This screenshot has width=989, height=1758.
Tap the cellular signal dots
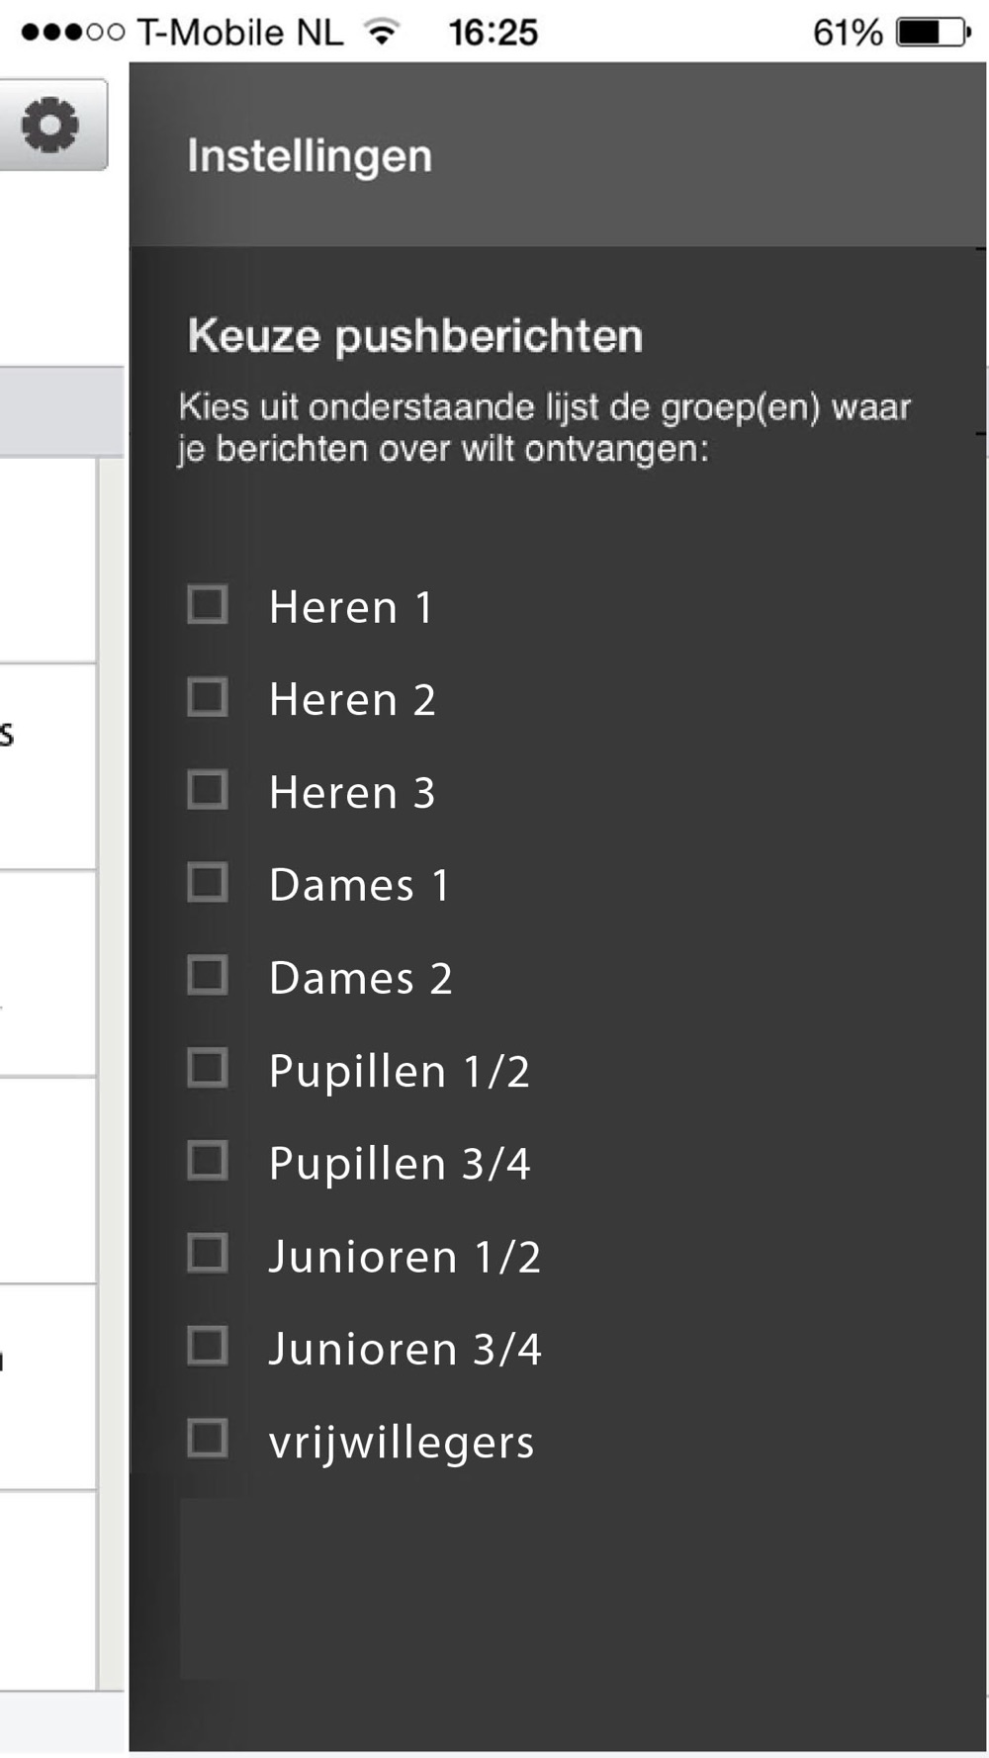point(72,33)
